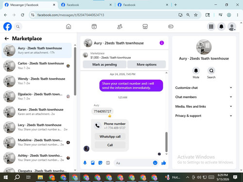Open conversation information purple icon

[162, 43]
